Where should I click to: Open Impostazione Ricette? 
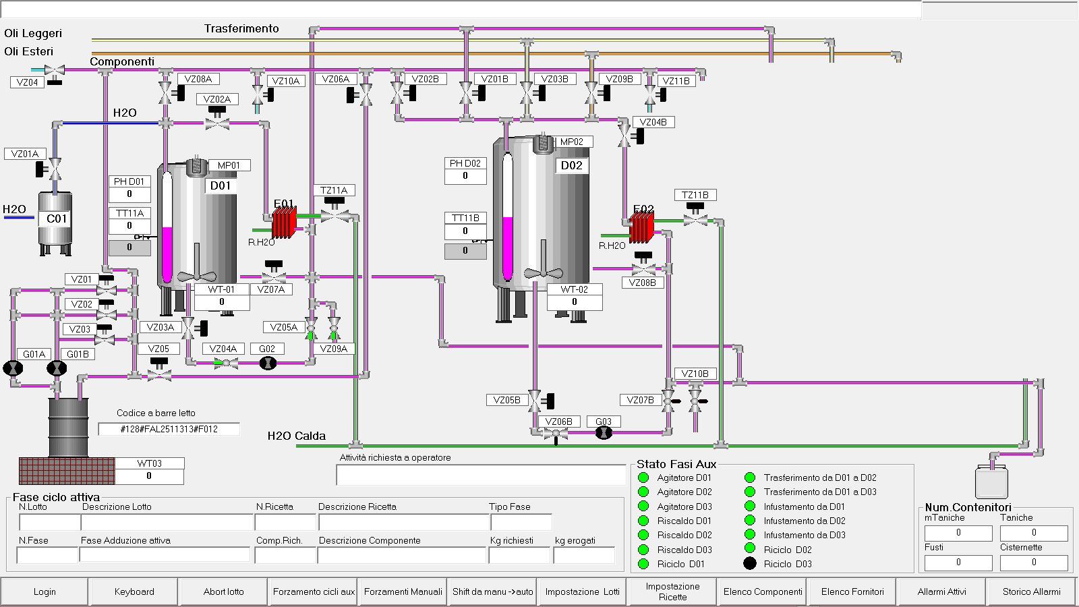(x=672, y=591)
